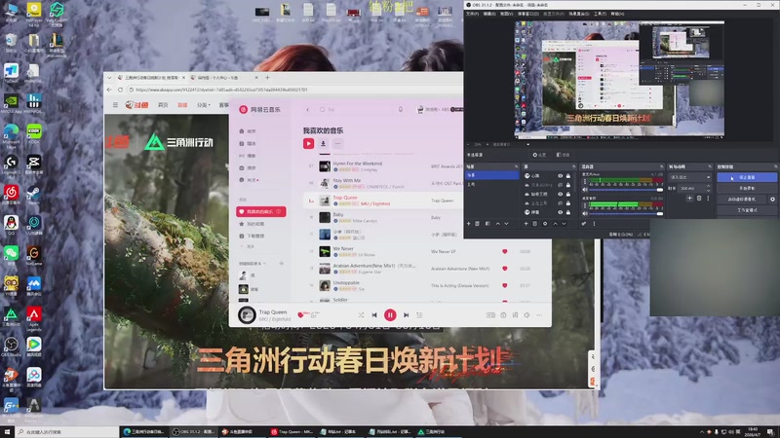Viewport: 780px width, 438px height.
Task: Open Douyu hamburger menu icon
Action: pos(115,105)
